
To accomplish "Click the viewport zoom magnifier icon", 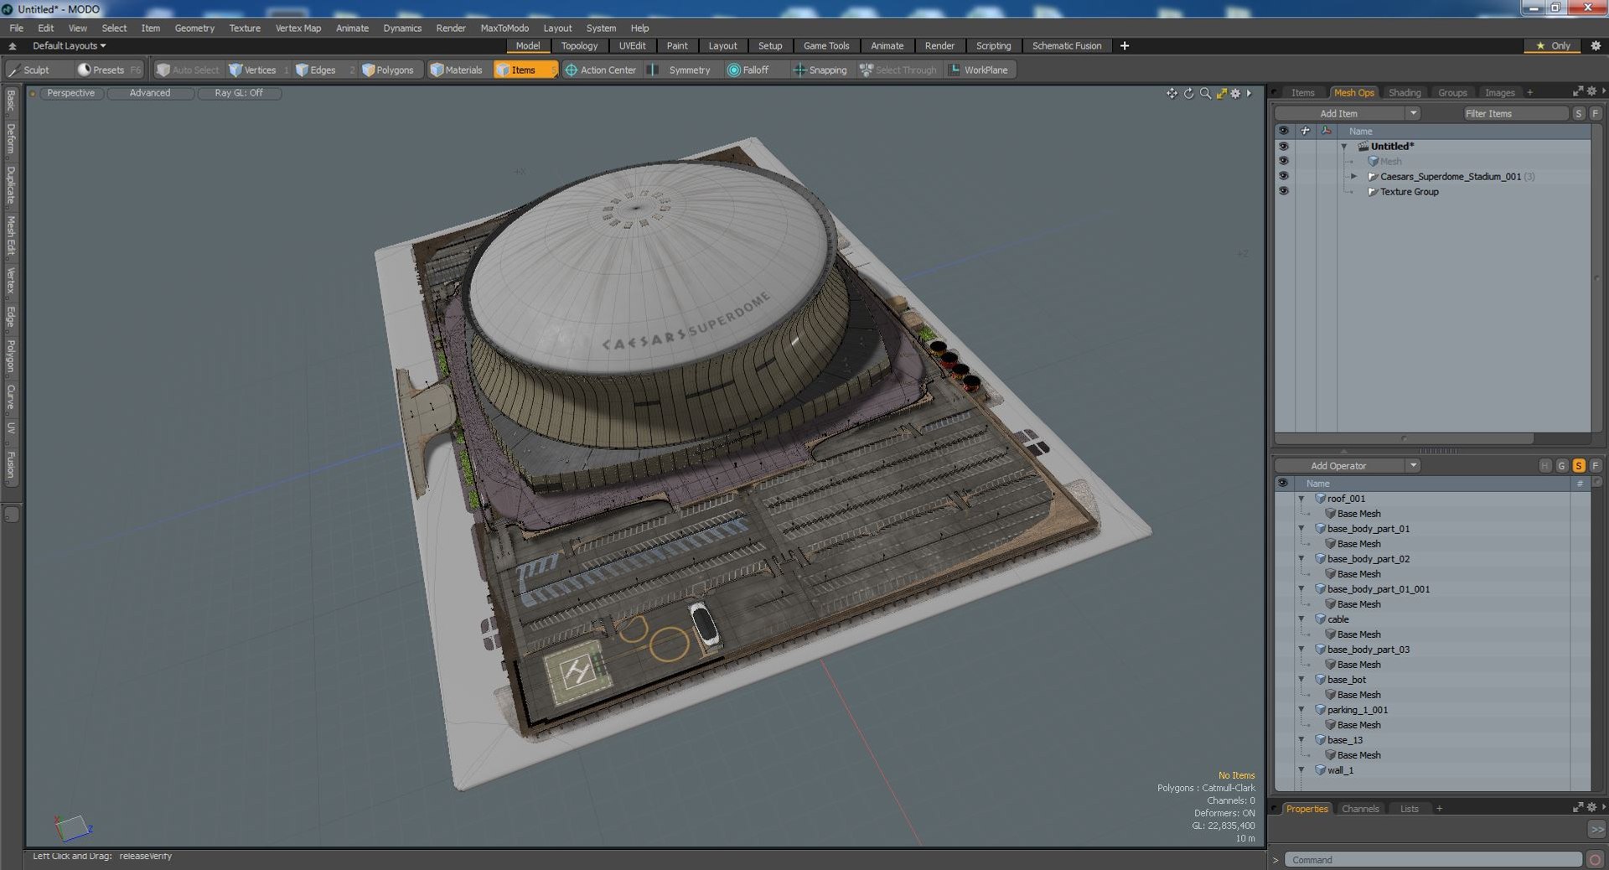I will (1205, 93).
